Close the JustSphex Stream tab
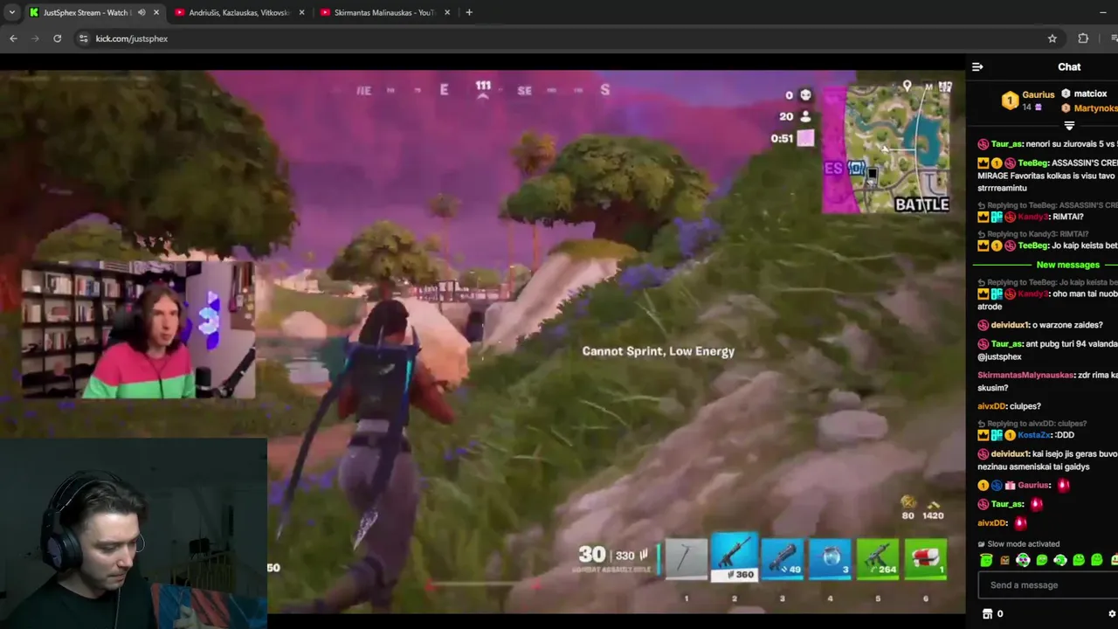The image size is (1118, 629). pyautogui.click(x=156, y=12)
